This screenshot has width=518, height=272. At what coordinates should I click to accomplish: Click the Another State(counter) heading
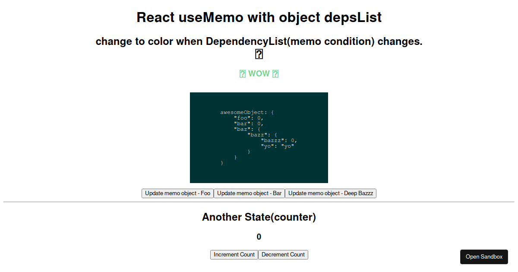(x=259, y=217)
